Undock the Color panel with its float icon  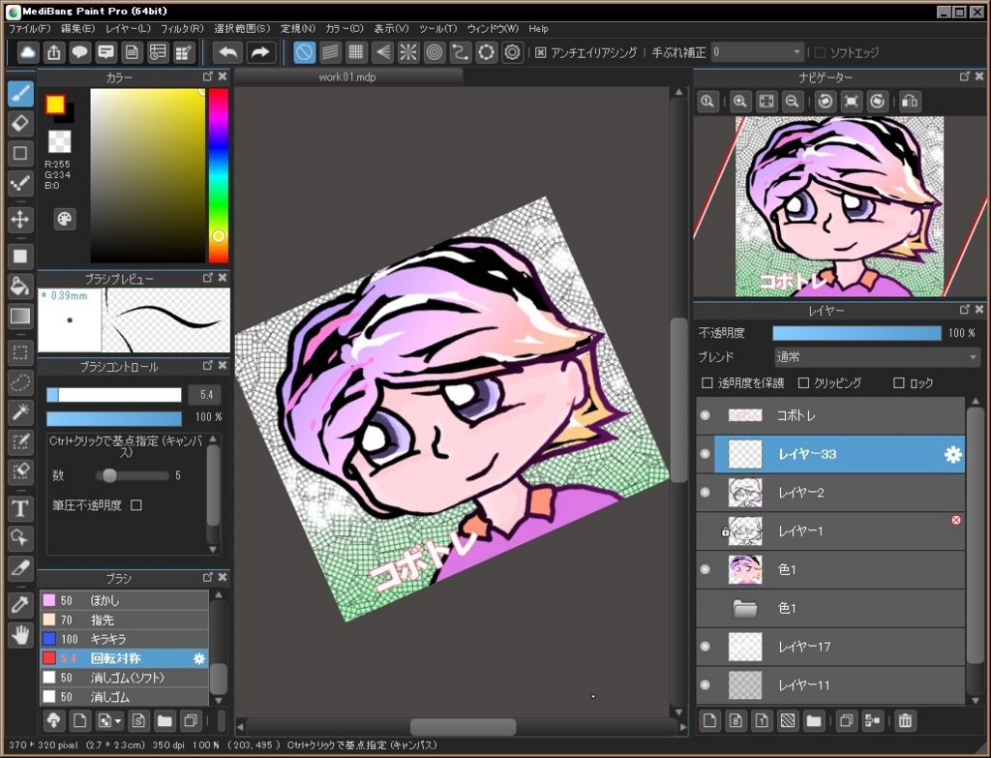click(207, 76)
